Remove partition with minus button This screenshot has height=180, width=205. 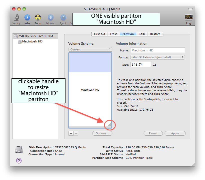pyautogui.click(x=76, y=133)
